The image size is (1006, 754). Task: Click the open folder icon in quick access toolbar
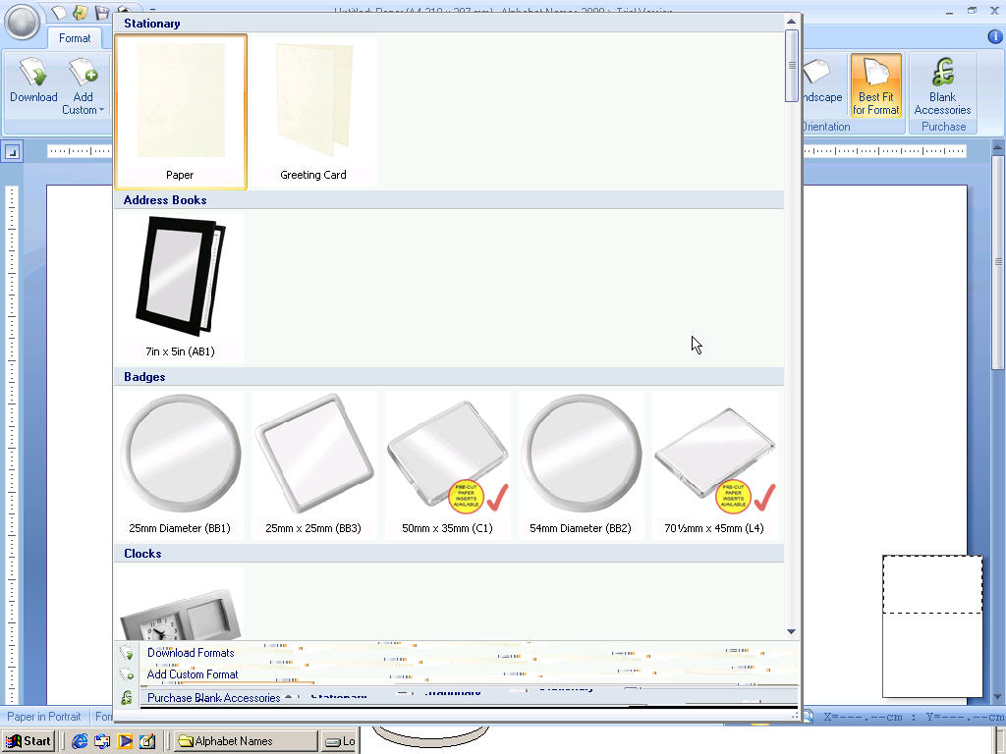[81, 13]
